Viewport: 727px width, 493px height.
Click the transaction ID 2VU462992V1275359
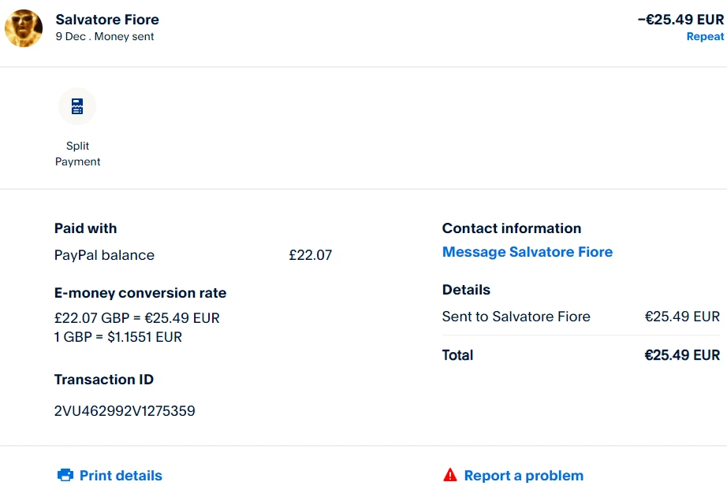point(125,411)
